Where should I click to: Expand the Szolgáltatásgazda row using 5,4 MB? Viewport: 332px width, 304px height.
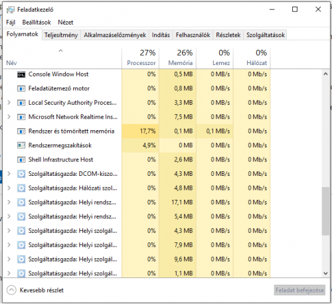point(9,216)
